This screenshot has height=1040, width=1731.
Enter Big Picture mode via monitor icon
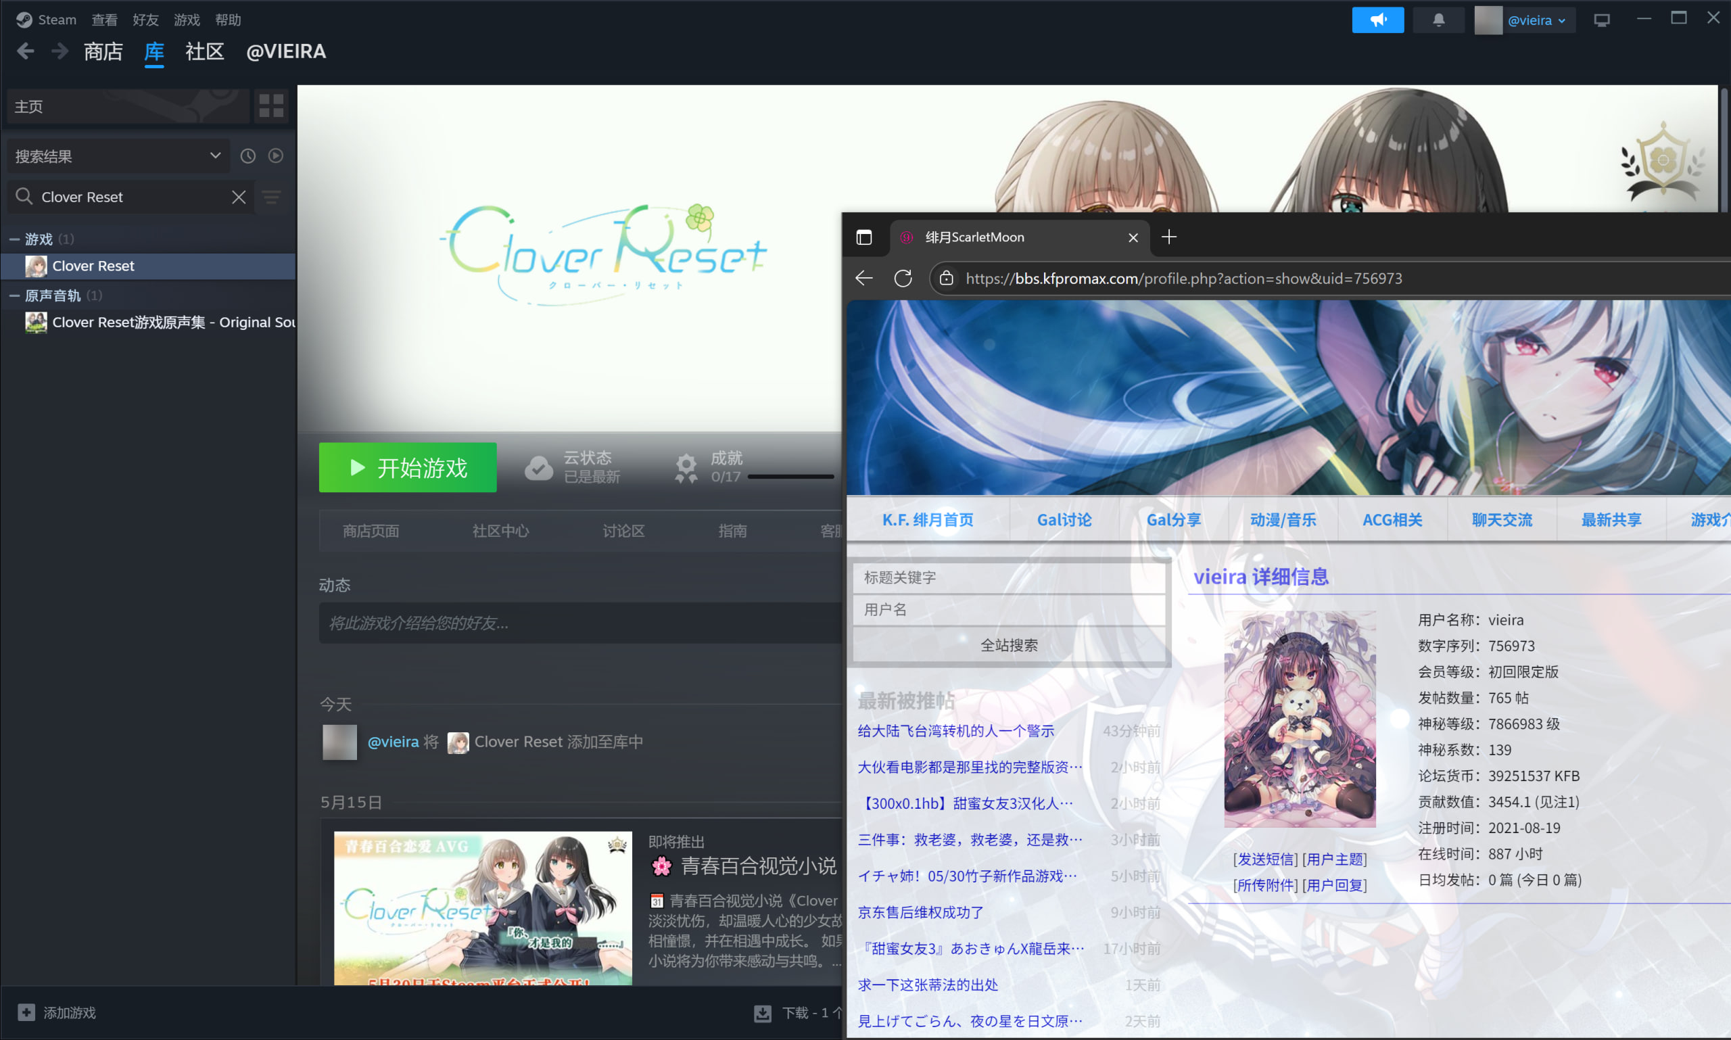(1601, 20)
